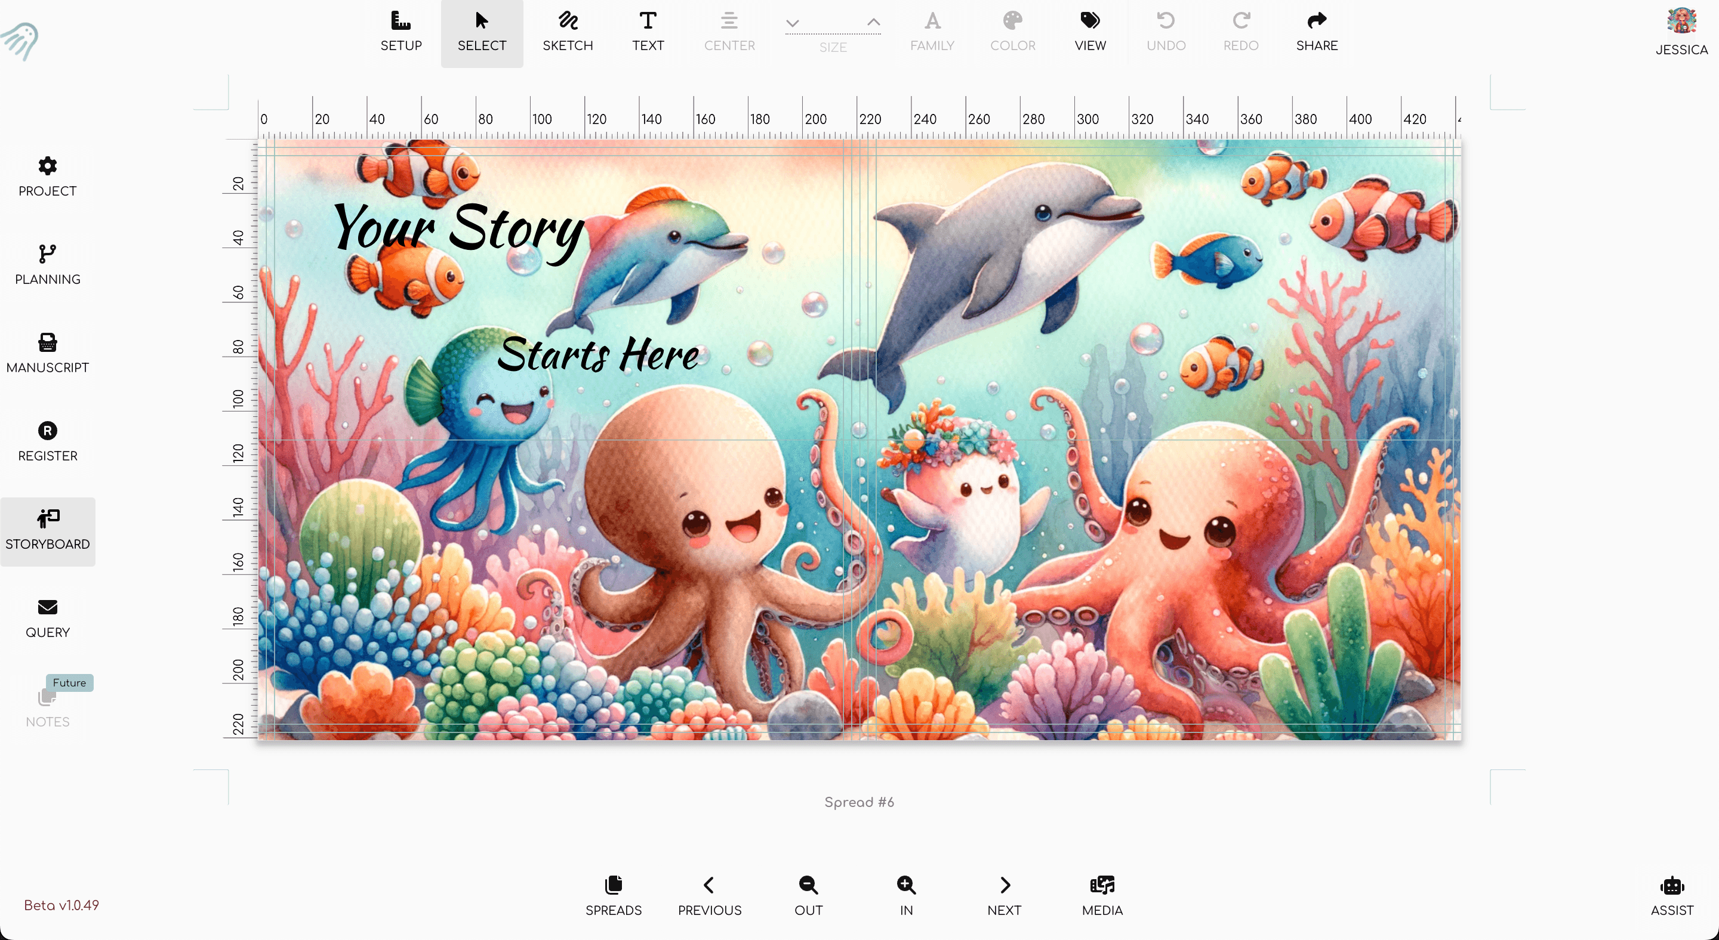Activate the Select cursor tool
Screen dimensions: 1719x940
click(x=482, y=32)
